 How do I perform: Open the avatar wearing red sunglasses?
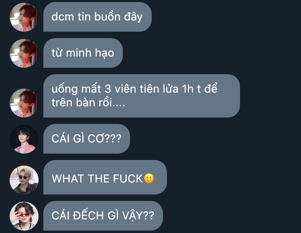[x=24, y=216]
